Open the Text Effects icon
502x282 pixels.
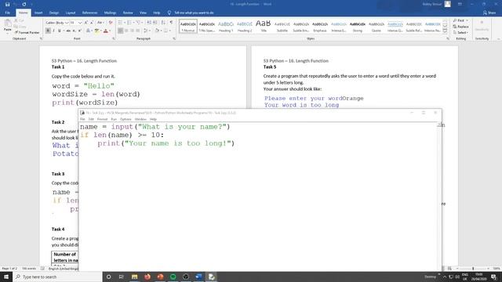point(88,31)
